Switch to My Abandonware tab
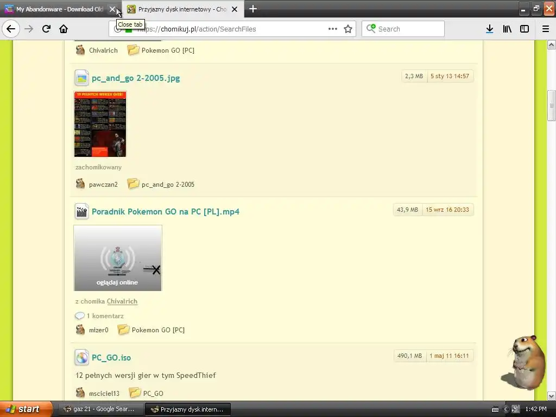This screenshot has height=417, width=556. 60,9
